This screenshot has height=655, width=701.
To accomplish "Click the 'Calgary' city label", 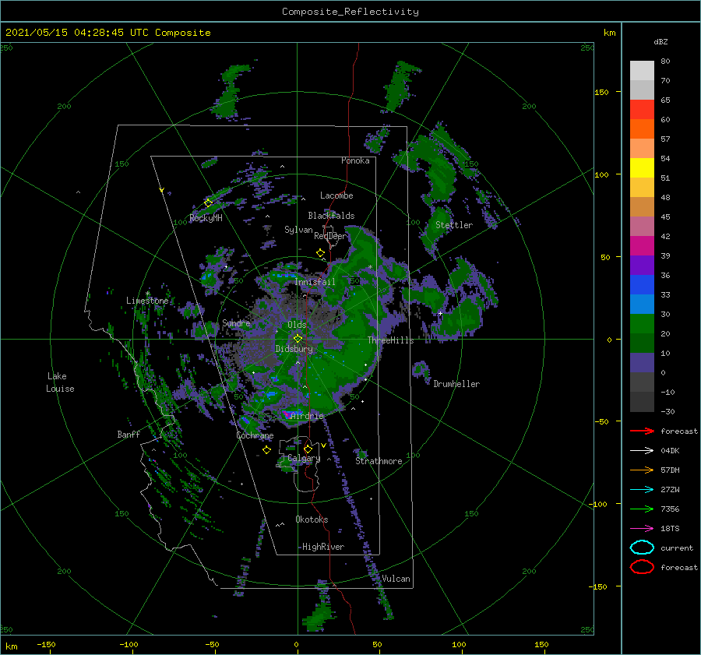I will (x=304, y=458).
